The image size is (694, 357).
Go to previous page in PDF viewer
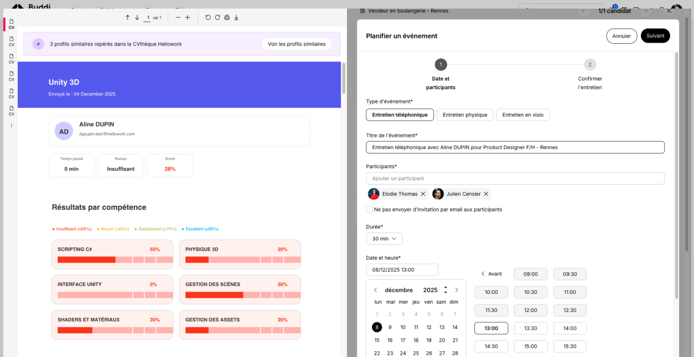[127, 18]
